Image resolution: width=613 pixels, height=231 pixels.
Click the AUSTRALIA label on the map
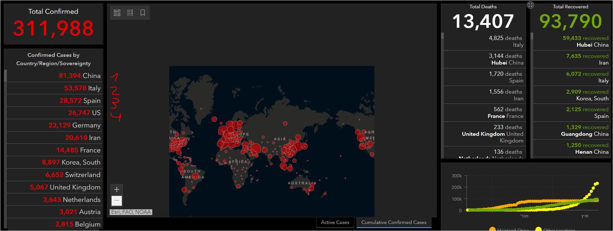(302, 183)
